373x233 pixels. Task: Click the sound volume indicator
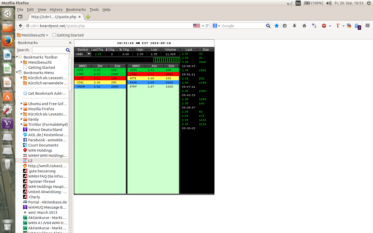(329, 3)
